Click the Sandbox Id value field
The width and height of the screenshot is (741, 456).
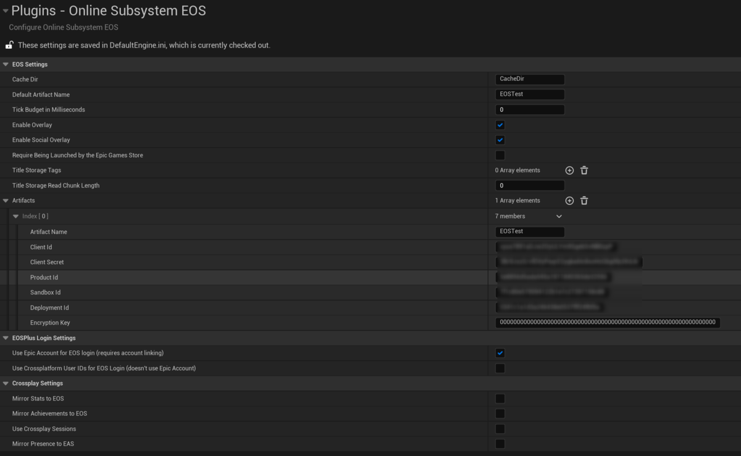point(553,292)
